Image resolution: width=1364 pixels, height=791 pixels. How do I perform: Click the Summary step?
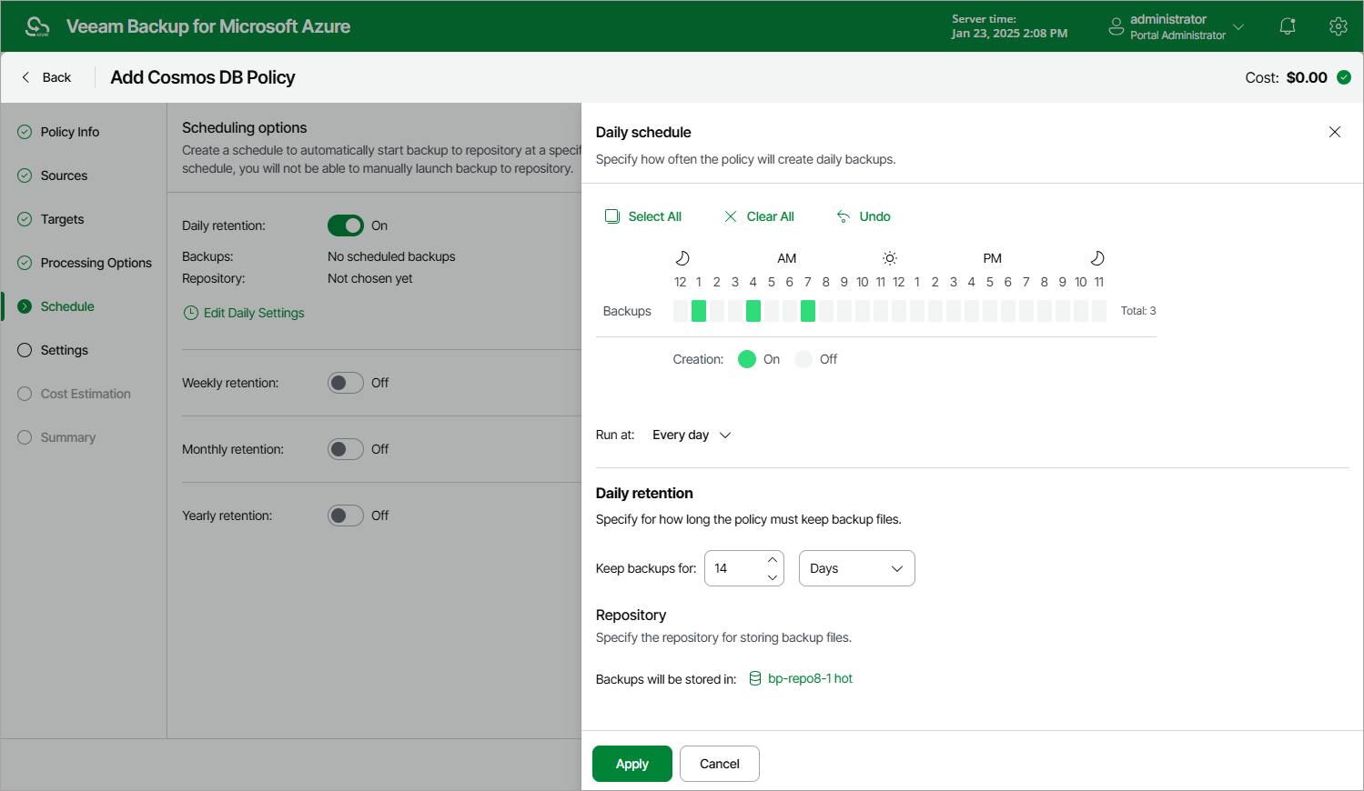point(68,437)
